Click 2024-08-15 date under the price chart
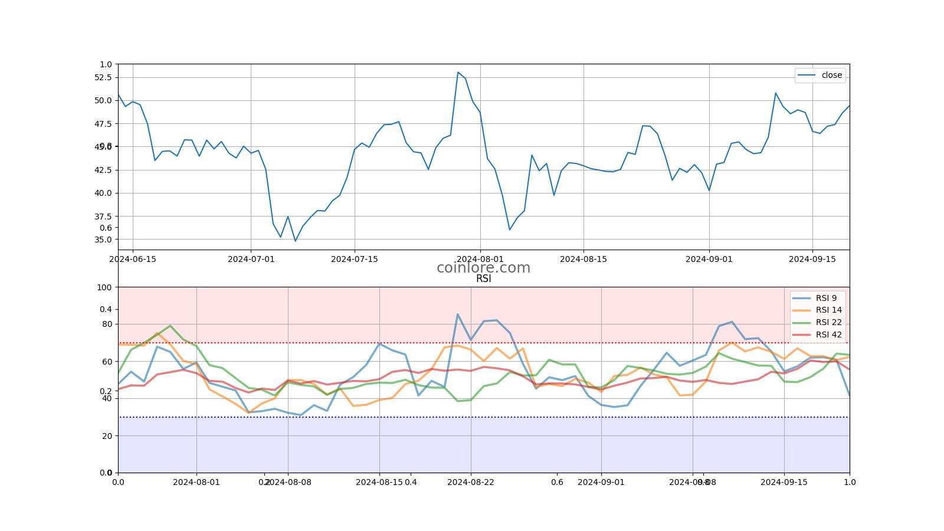 click(x=584, y=259)
